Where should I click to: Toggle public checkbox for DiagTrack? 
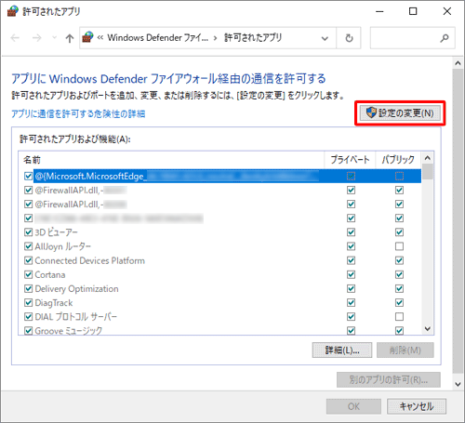click(399, 302)
